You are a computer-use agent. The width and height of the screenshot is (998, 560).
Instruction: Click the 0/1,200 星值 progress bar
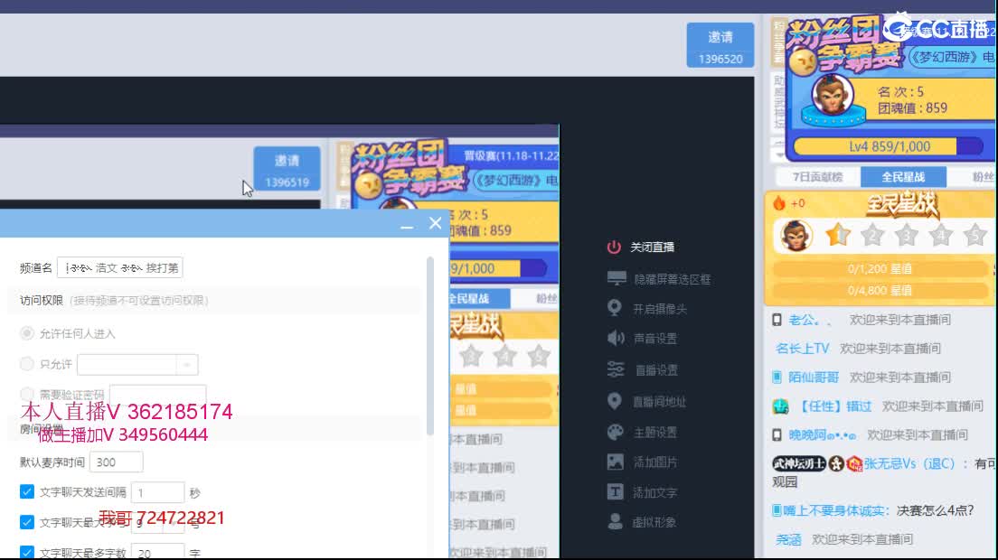[880, 269]
